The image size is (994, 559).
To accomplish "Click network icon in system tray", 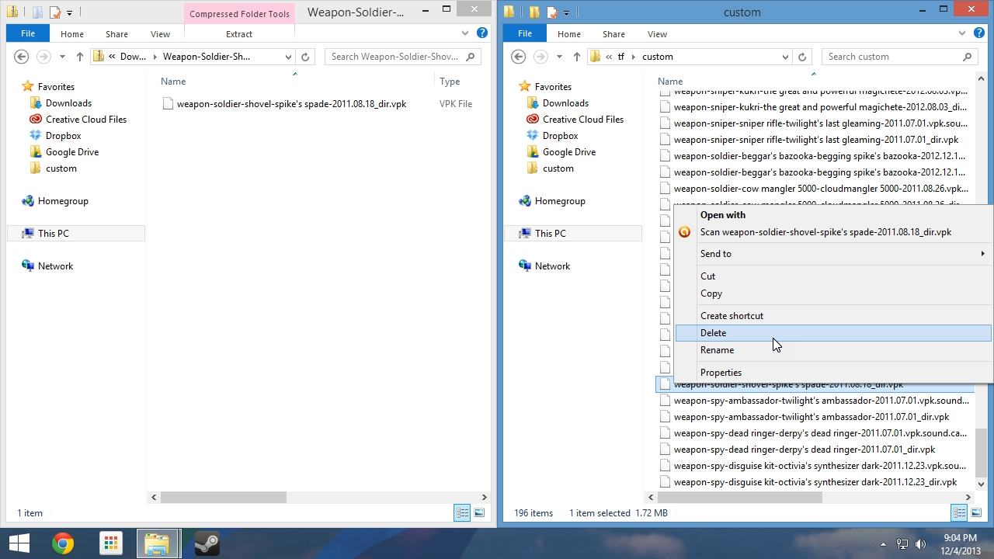I will coord(902,544).
